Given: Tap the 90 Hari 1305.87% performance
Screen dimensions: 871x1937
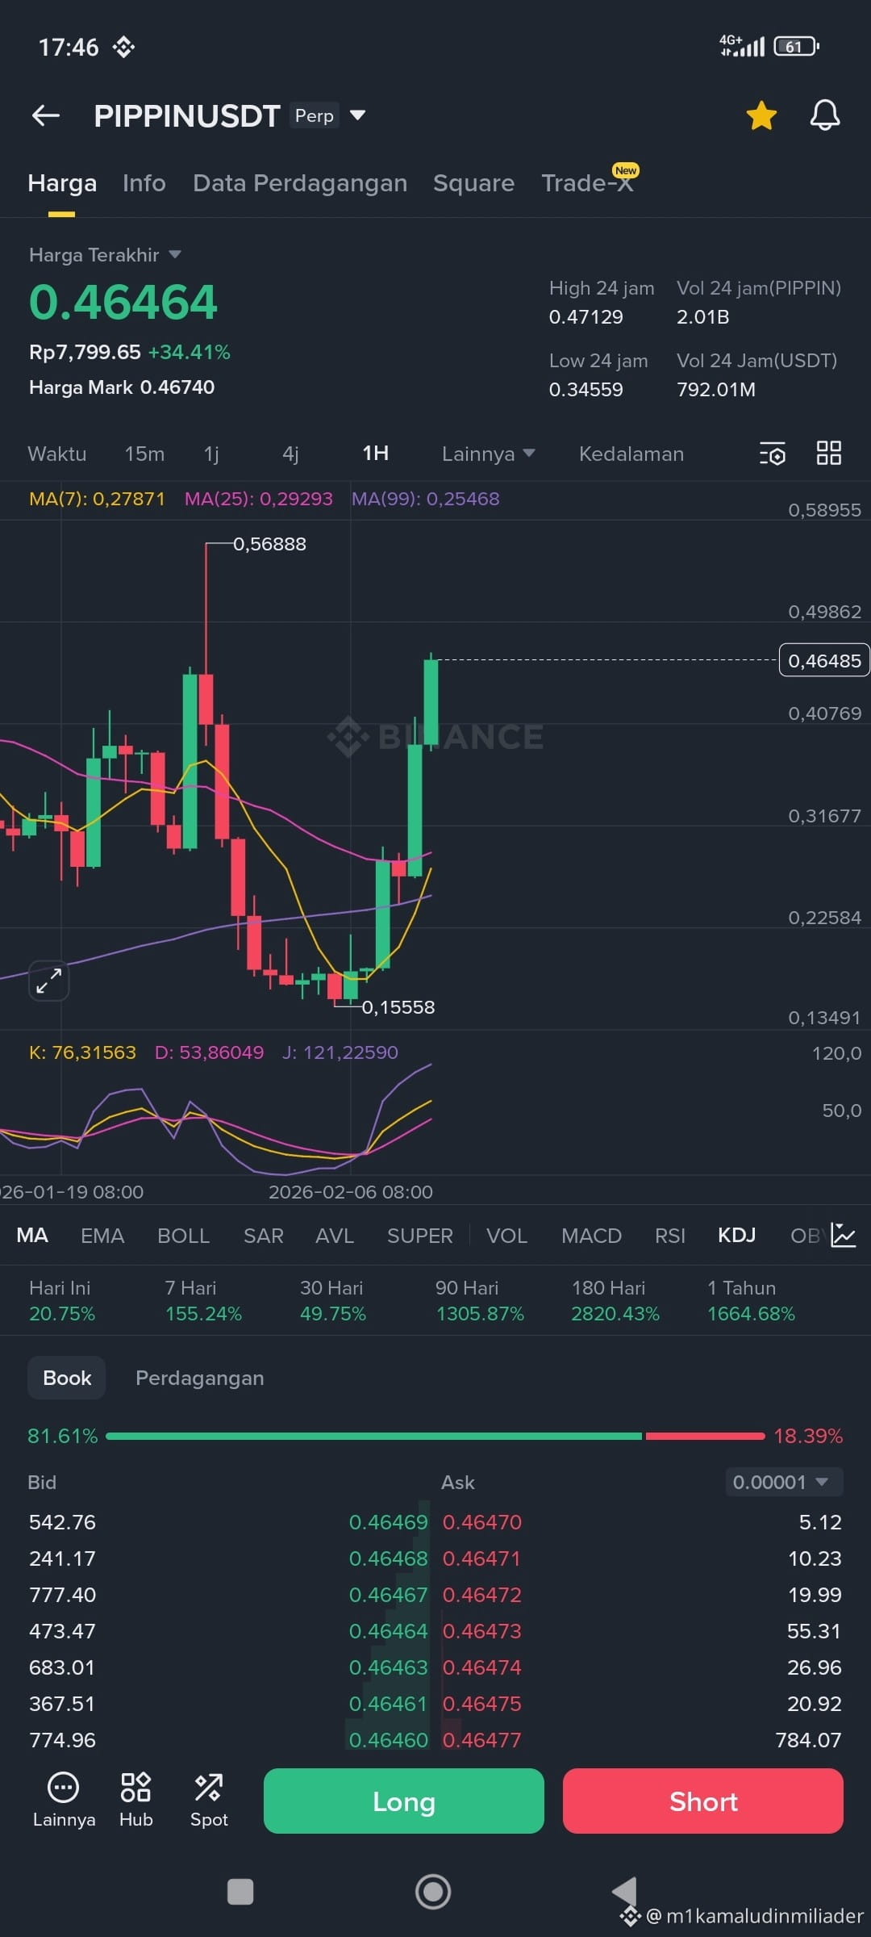Looking at the screenshot, I should pos(480,1300).
